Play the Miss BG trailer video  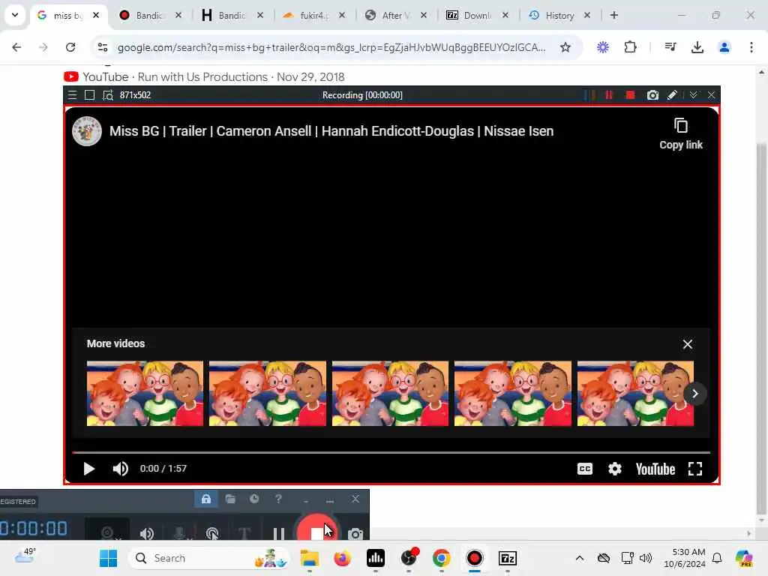click(x=88, y=469)
